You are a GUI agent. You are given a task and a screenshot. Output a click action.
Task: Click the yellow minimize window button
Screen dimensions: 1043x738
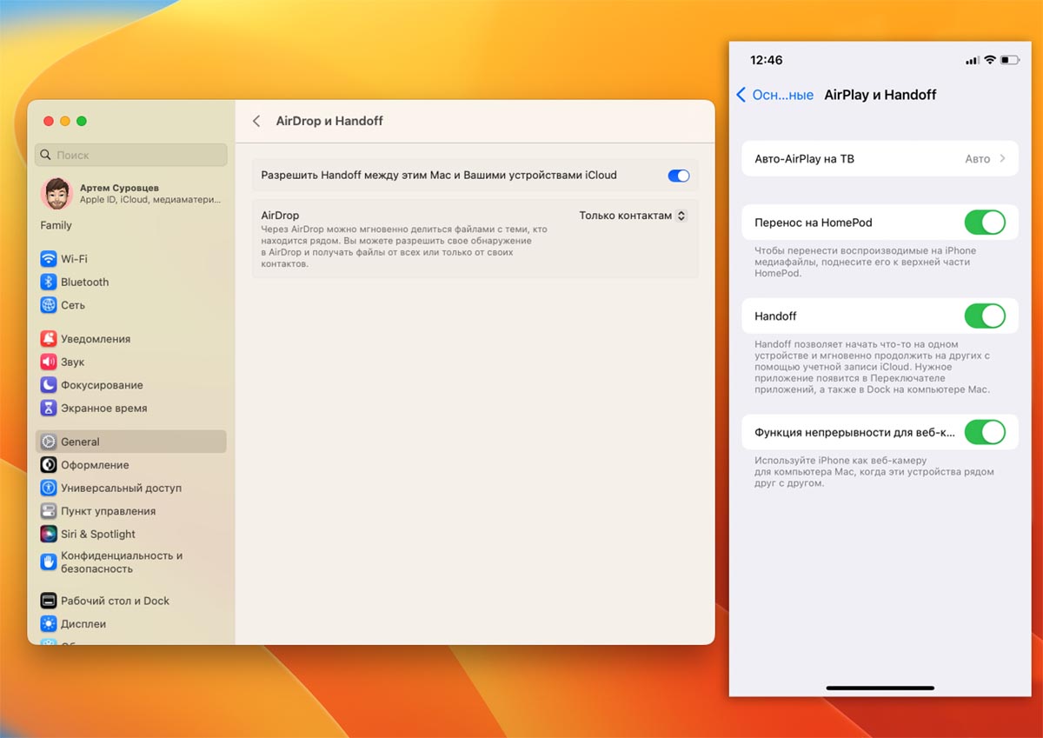coord(65,121)
